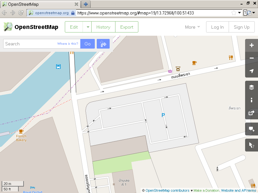Image resolution: width=258 pixels, height=193 pixels.
Task: Zoom out with the minus button
Action: pyautogui.click(x=252, y=58)
